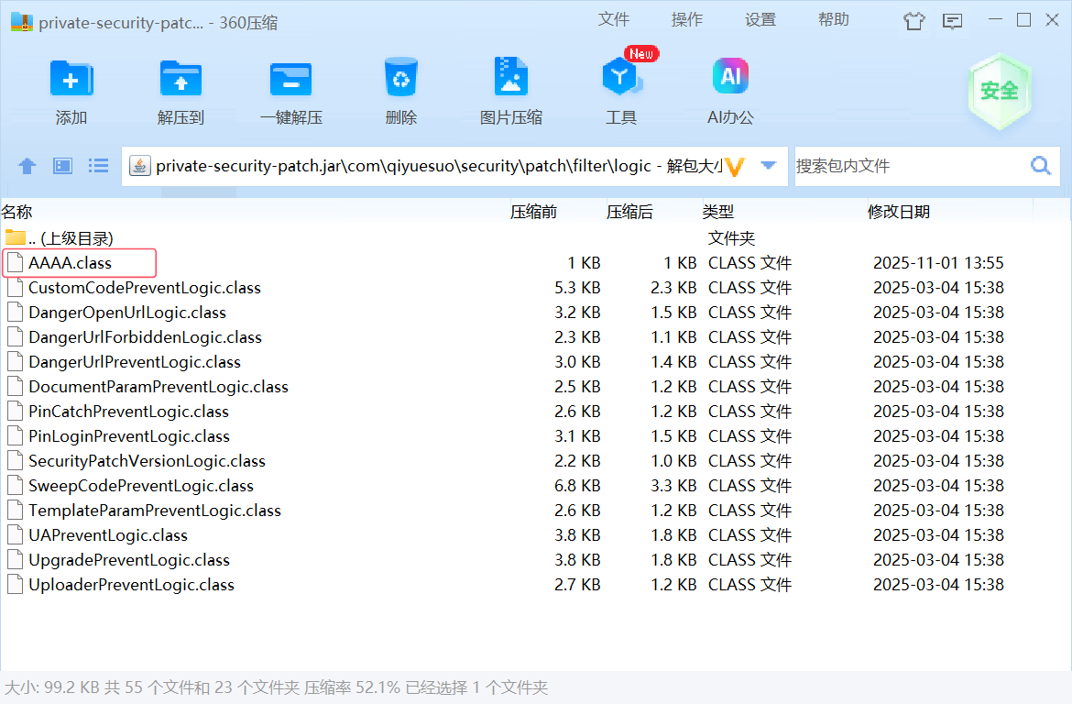
Task: Switch to list view mode
Action: pos(98,166)
